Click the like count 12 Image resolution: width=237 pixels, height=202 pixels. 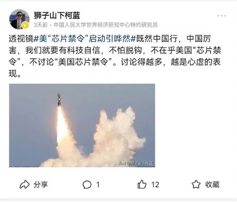click(x=155, y=185)
